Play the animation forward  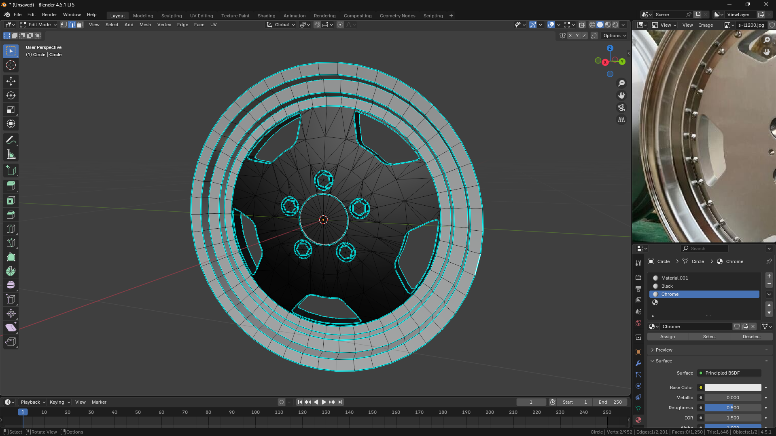click(x=324, y=402)
